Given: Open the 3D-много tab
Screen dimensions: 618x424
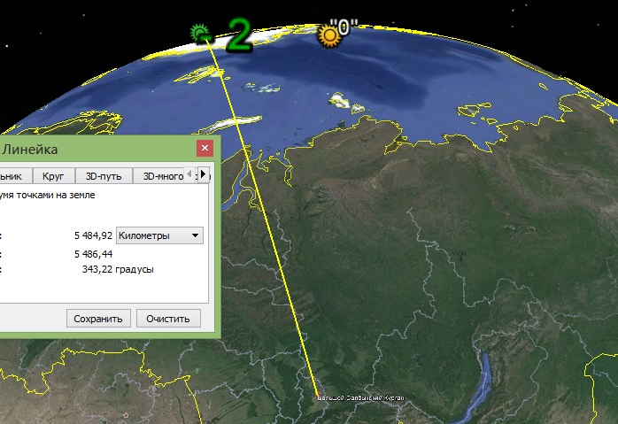Looking at the screenshot, I should coord(163,176).
